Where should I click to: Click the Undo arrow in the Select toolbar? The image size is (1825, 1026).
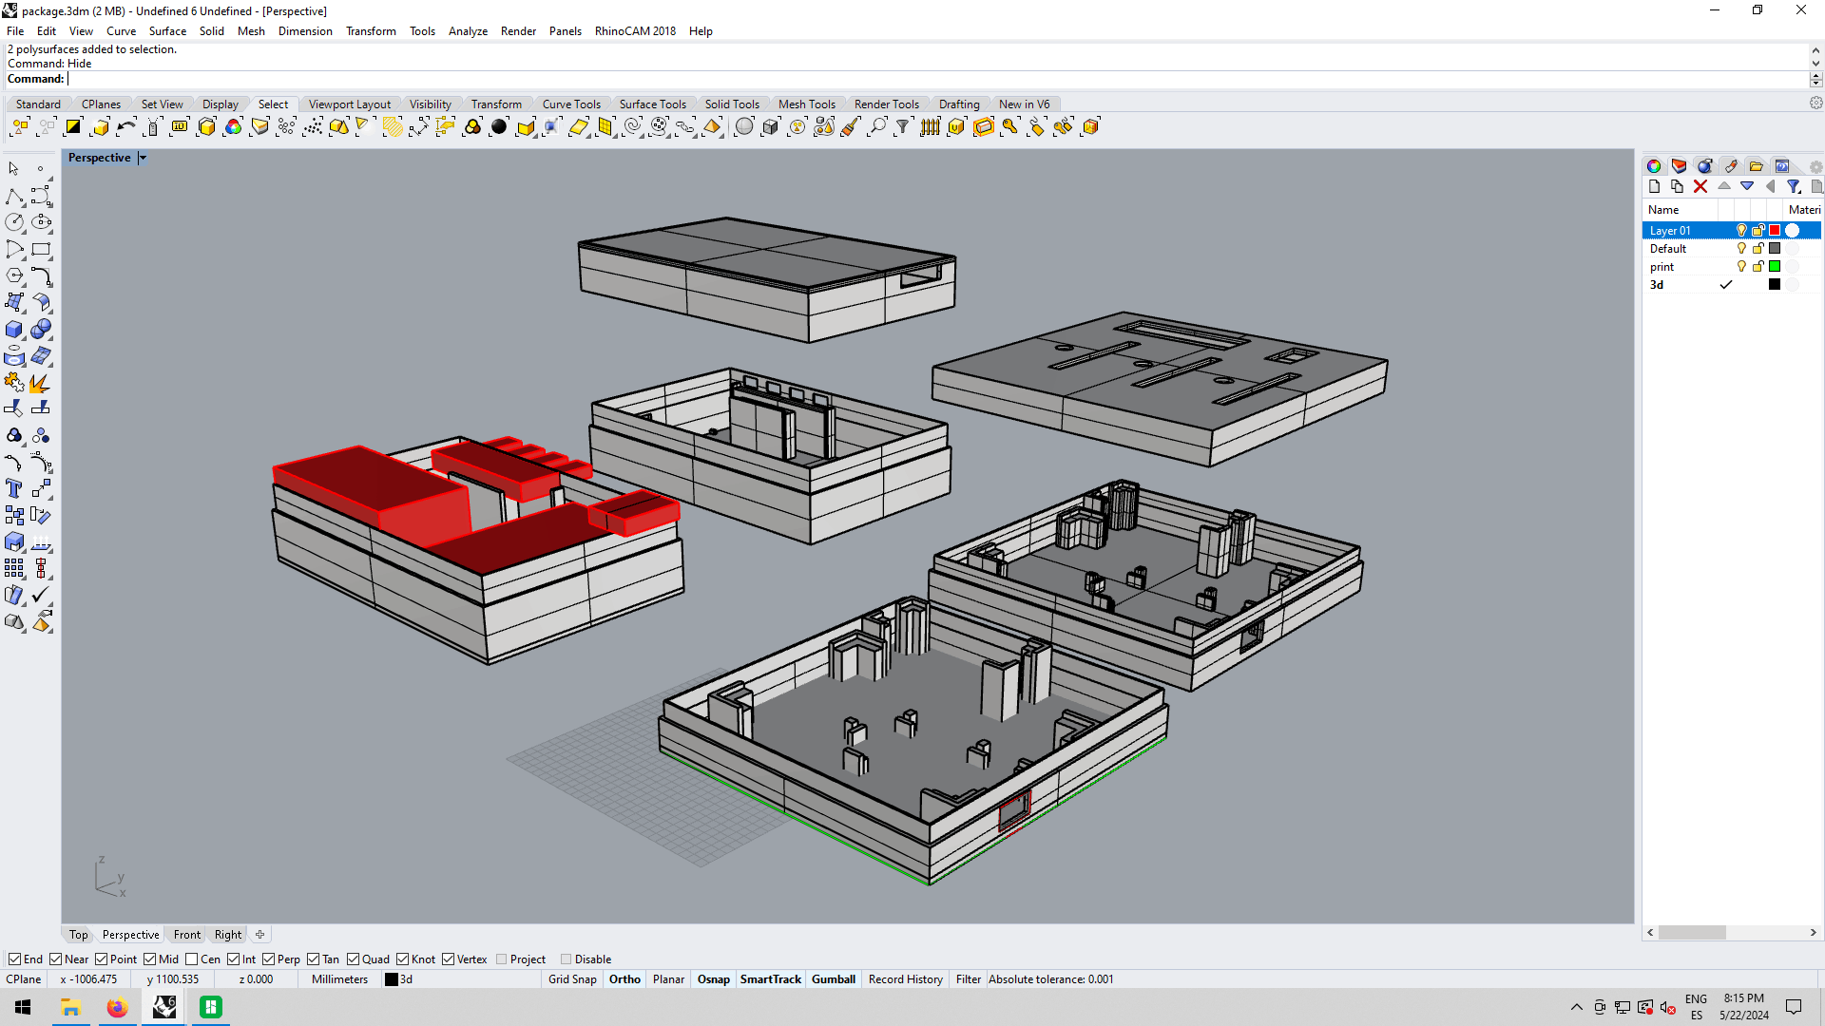[126, 127]
